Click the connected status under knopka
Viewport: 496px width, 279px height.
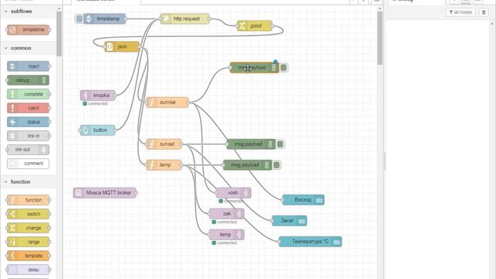95,104
